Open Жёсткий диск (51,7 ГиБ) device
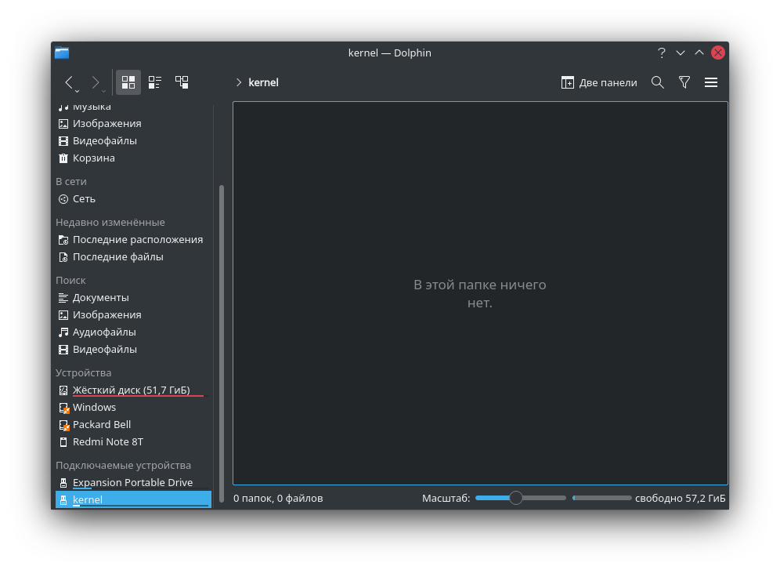 tap(133, 390)
